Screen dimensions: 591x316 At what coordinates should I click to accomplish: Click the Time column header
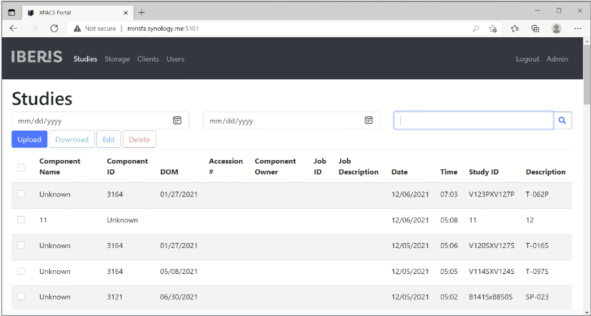coord(449,172)
